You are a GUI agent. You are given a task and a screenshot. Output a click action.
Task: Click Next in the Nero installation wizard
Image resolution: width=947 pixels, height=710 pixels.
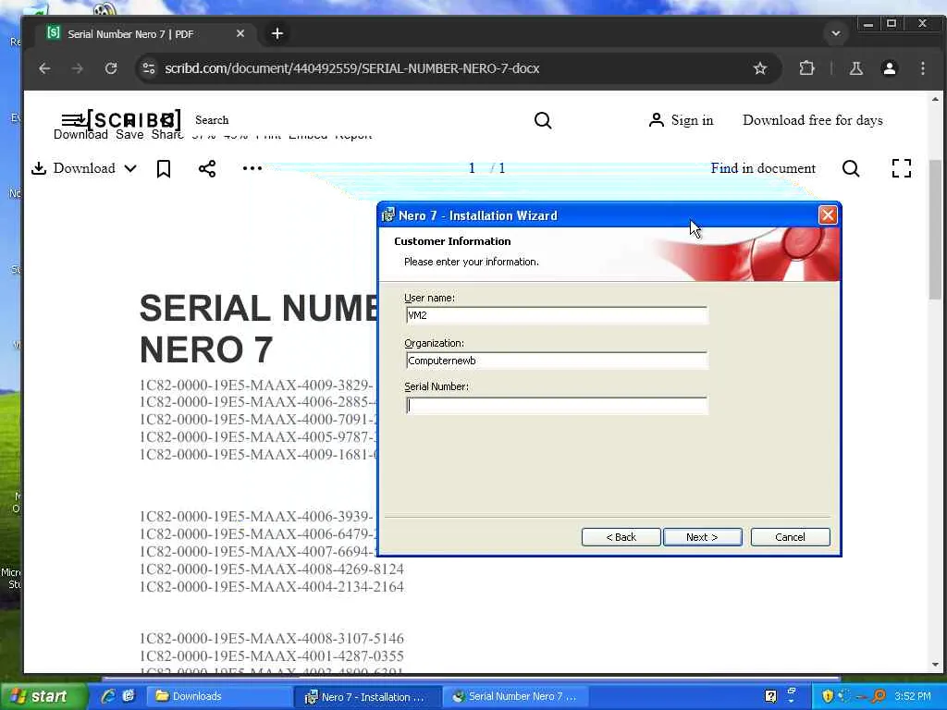pyautogui.click(x=703, y=537)
